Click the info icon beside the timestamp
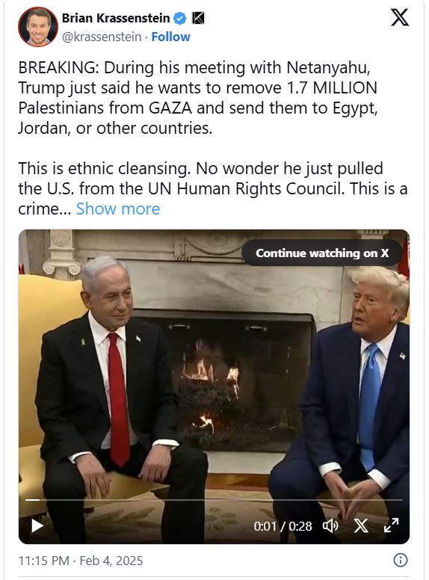This screenshot has width=429, height=580. 401,560
